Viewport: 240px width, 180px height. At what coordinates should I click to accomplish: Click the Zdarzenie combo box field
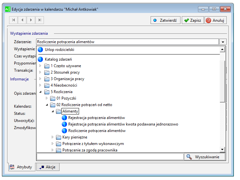click(x=127, y=42)
